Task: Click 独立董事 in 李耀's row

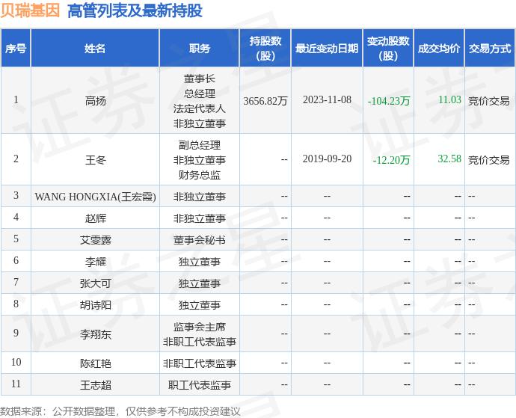Action: pyautogui.click(x=200, y=262)
